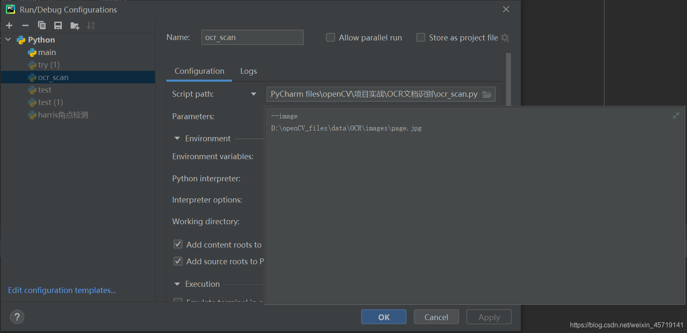Uncheck Add source roots option
The width and height of the screenshot is (687, 333).
[x=178, y=261]
